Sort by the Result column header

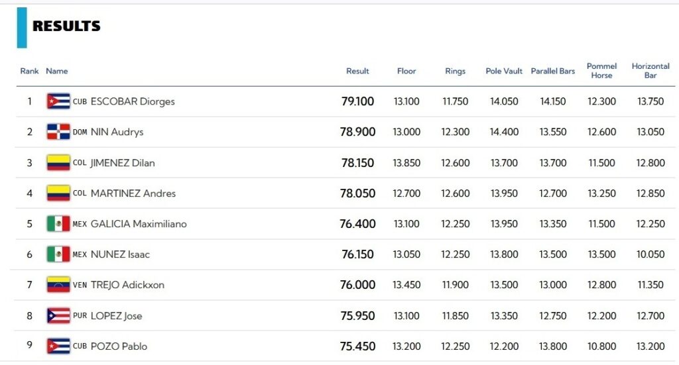click(357, 71)
